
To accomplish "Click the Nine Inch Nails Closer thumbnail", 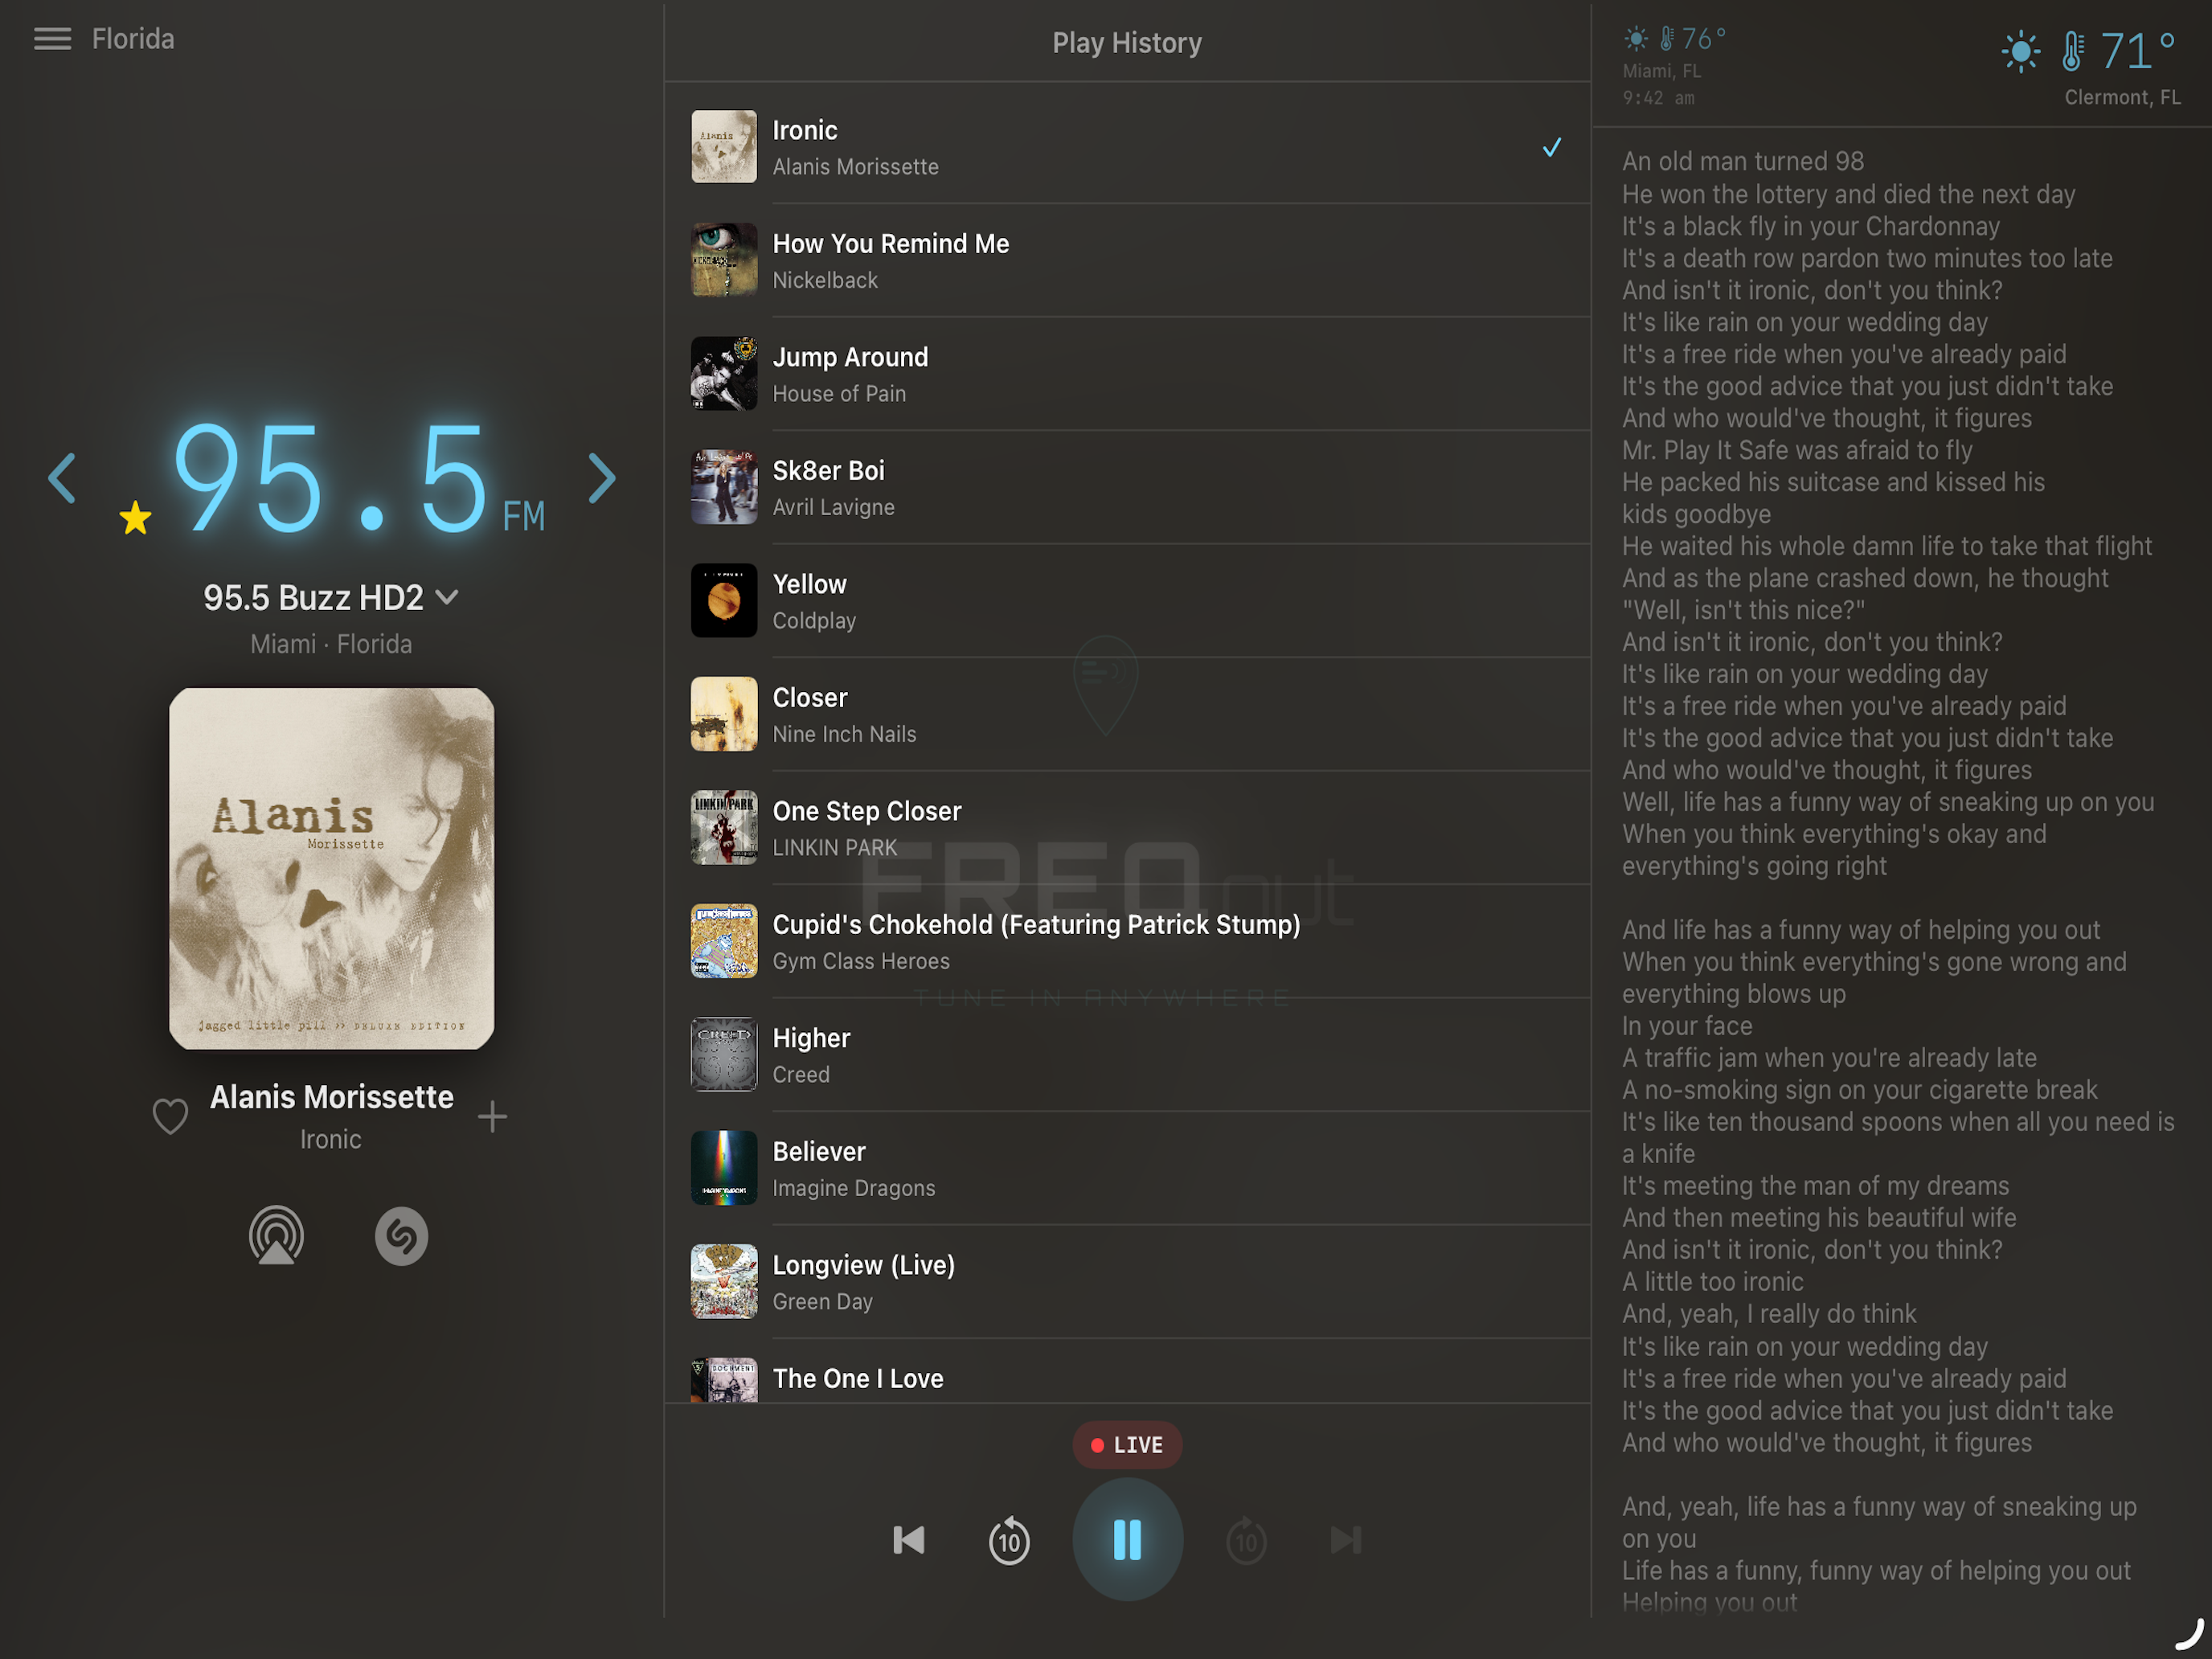I will pyautogui.click(x=724, y=715).
